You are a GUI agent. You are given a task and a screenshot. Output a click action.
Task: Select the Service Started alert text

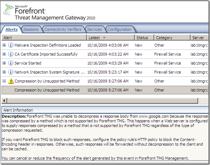point(28,63)
